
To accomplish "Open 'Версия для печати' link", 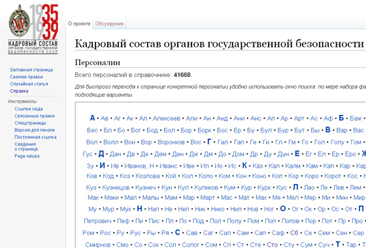I will point(35,130).
